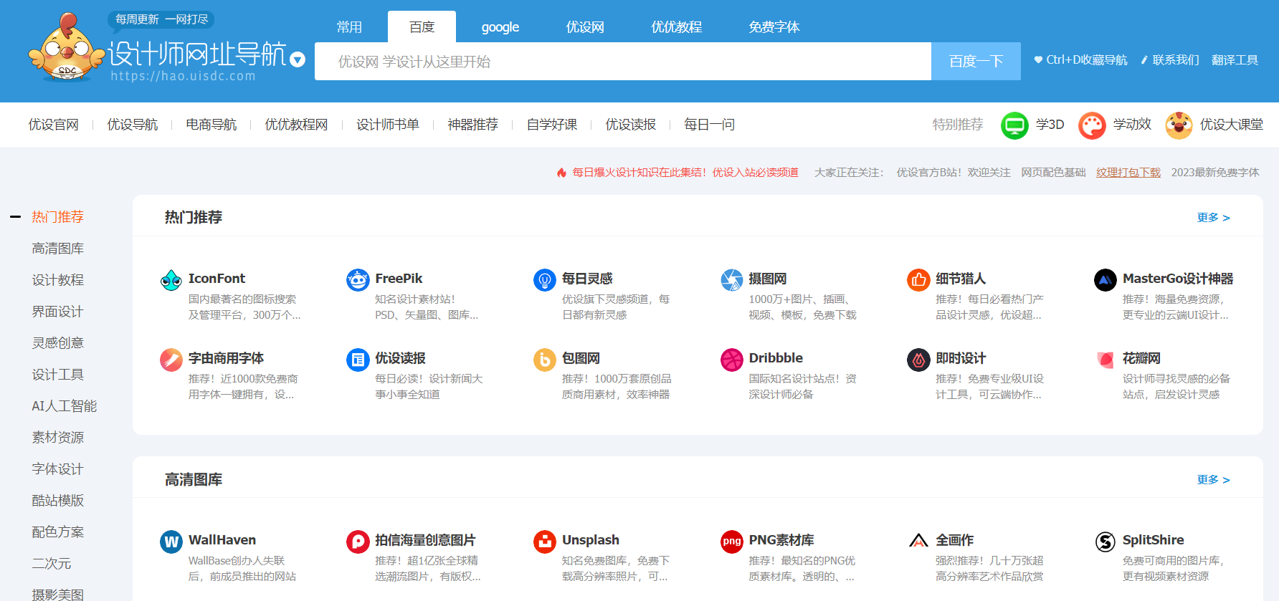Click Ctrl+D收藏导航 link
This screenshot has height=601, width=1279.
pyautogui.click(x=1080, y=60)
